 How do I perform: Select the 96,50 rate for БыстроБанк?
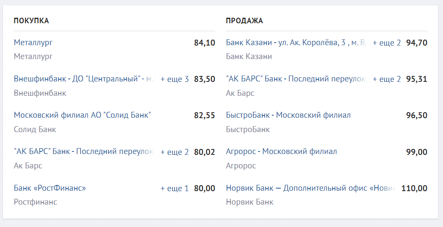[417, 116]
